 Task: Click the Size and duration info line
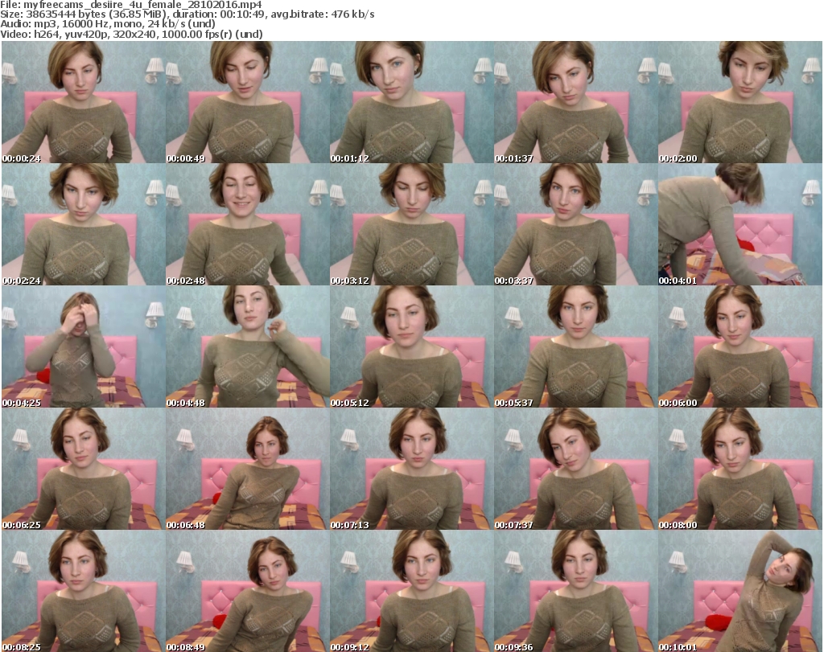pyautogui.click(x=187, y=14)
